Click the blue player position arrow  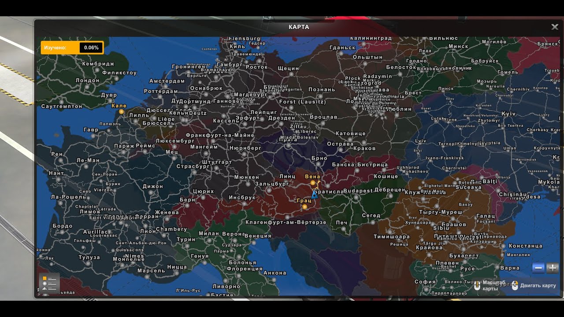tap(314, 194)
